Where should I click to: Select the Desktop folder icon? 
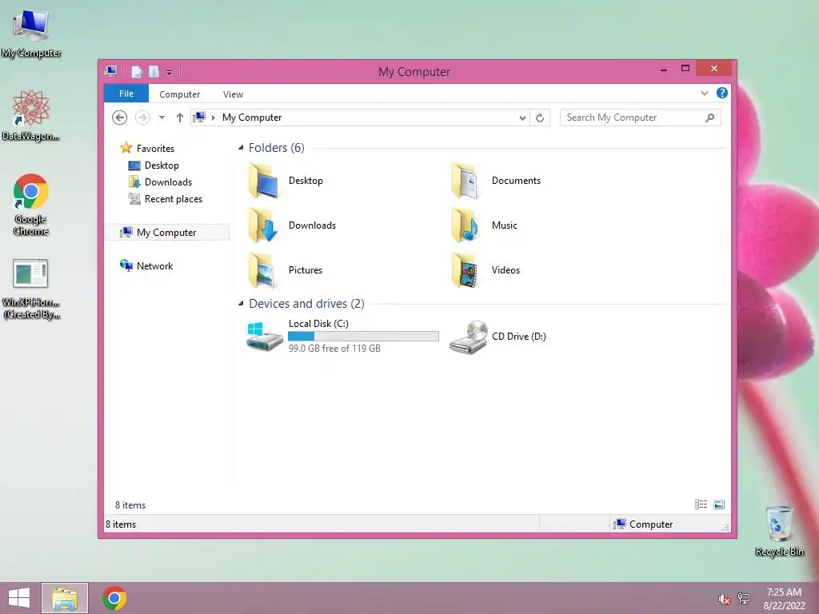[x=264, y=181]
